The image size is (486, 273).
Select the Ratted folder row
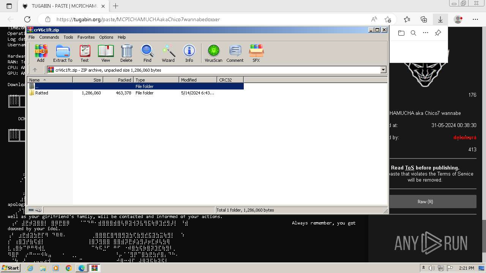pyautogui.click(x=136, y=93)
